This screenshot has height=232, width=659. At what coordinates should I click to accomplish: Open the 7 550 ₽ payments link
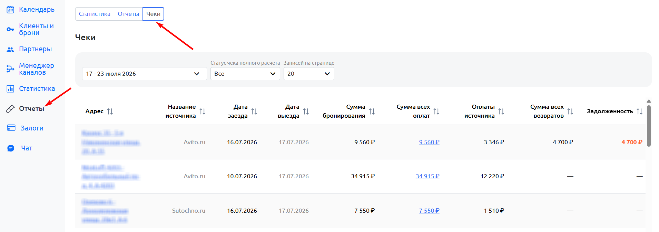429,211
